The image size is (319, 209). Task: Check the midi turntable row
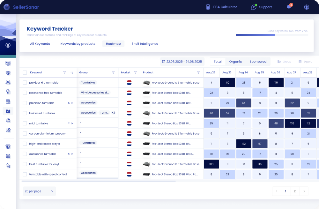click(x=25, y=123)
